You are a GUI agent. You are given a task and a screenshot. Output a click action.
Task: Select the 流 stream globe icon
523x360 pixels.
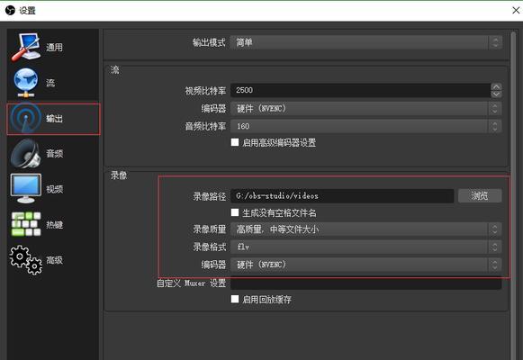(26, 83)
